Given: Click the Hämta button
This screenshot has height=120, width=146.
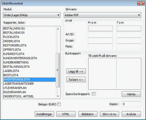Looking at the screenshot, I should [x=131, y=94].
